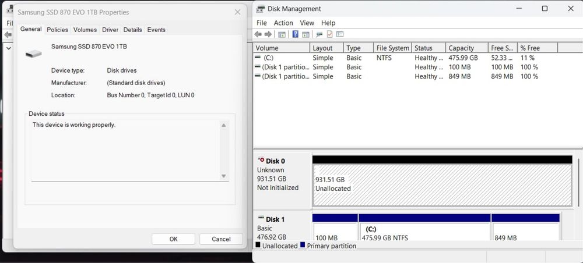Sort by the Type column header
Screen dimensions: 583x263
(359, 48)
